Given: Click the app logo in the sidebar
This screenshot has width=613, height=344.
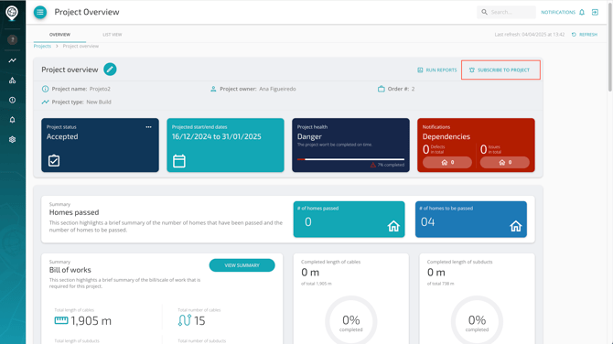Looking at the screenshot, I should tap(12, 13).
